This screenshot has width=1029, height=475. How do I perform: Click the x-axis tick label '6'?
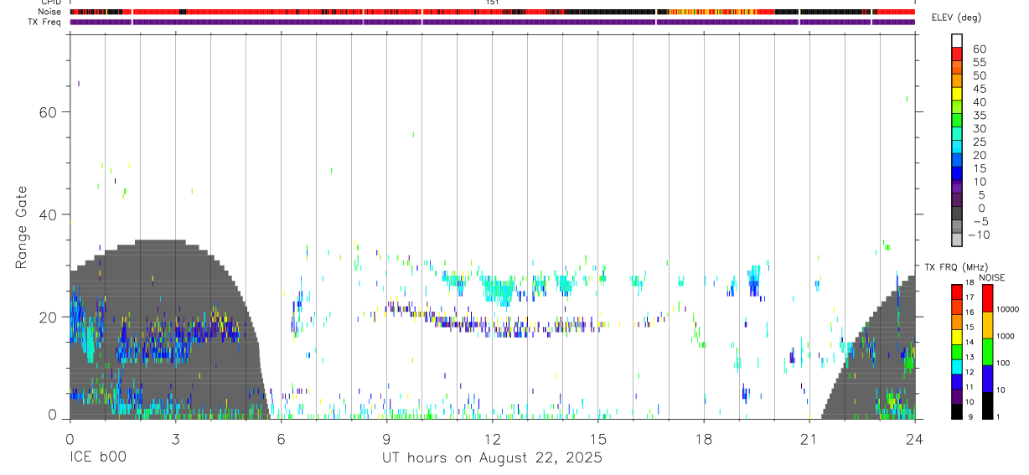point(281,439)
